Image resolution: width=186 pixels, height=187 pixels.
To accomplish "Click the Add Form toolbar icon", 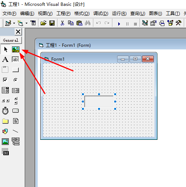I will click(20, 23).
